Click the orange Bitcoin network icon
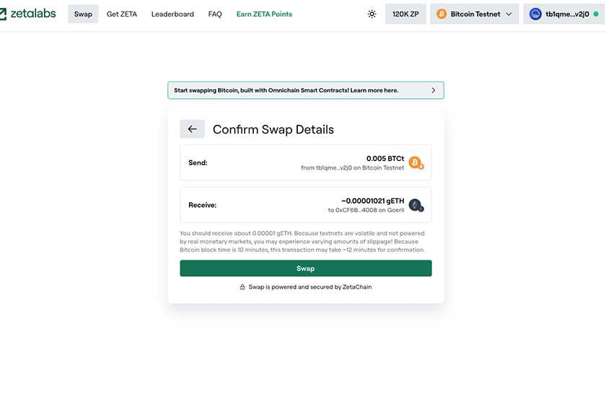The height and width of the screenshot is (404, 606). (442, 14)
